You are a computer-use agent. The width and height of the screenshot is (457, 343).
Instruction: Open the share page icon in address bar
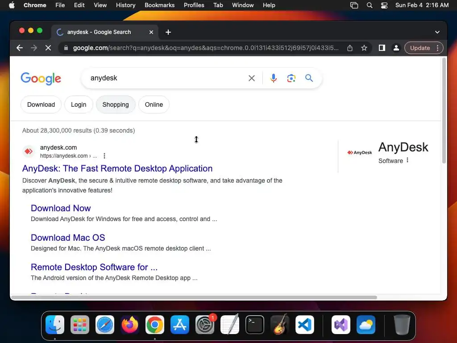[350, 48]
